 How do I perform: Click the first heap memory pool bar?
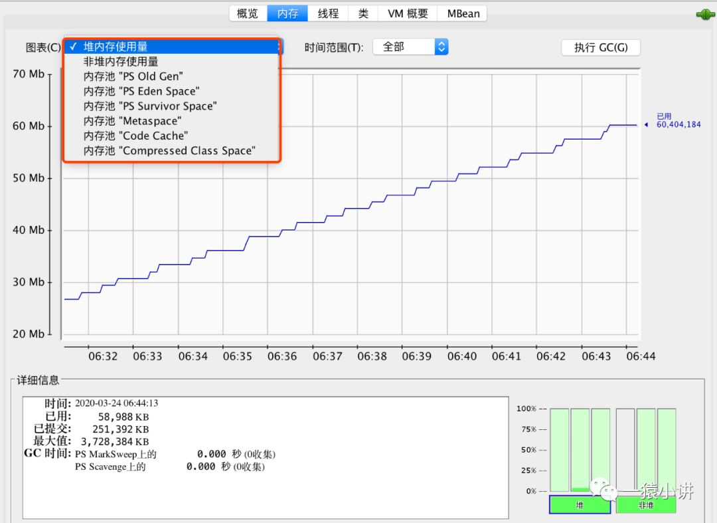pyautogui.click(x=559, y=451)
